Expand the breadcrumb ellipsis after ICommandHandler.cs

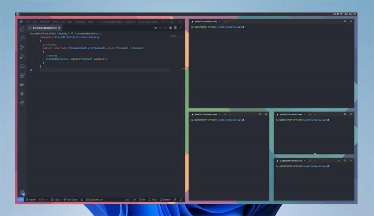coord(102,33)
